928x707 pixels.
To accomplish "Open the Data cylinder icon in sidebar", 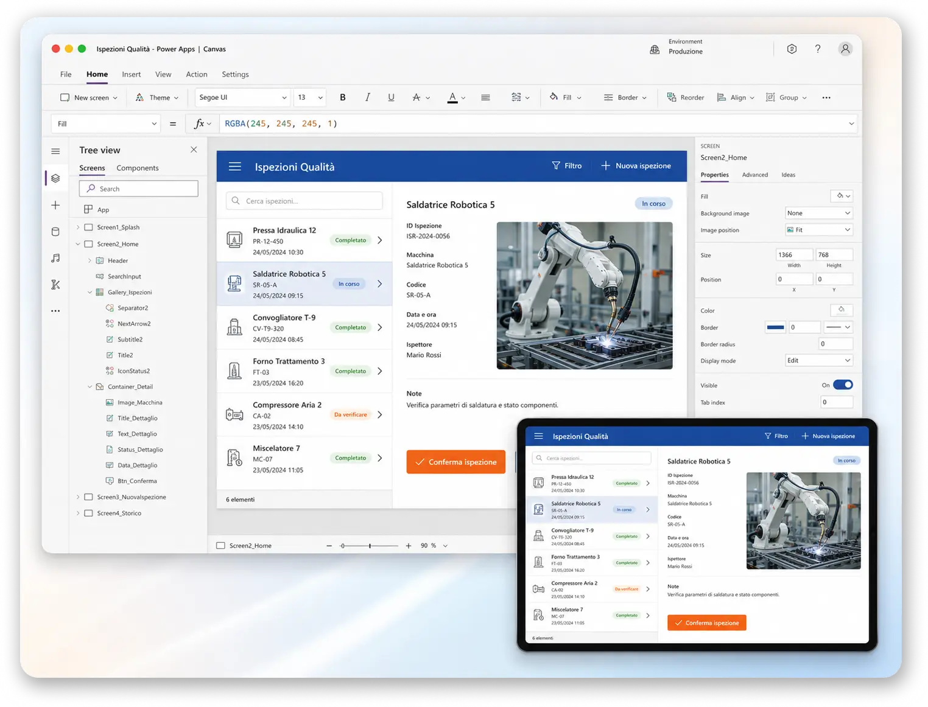I will [x=55, y=232].
